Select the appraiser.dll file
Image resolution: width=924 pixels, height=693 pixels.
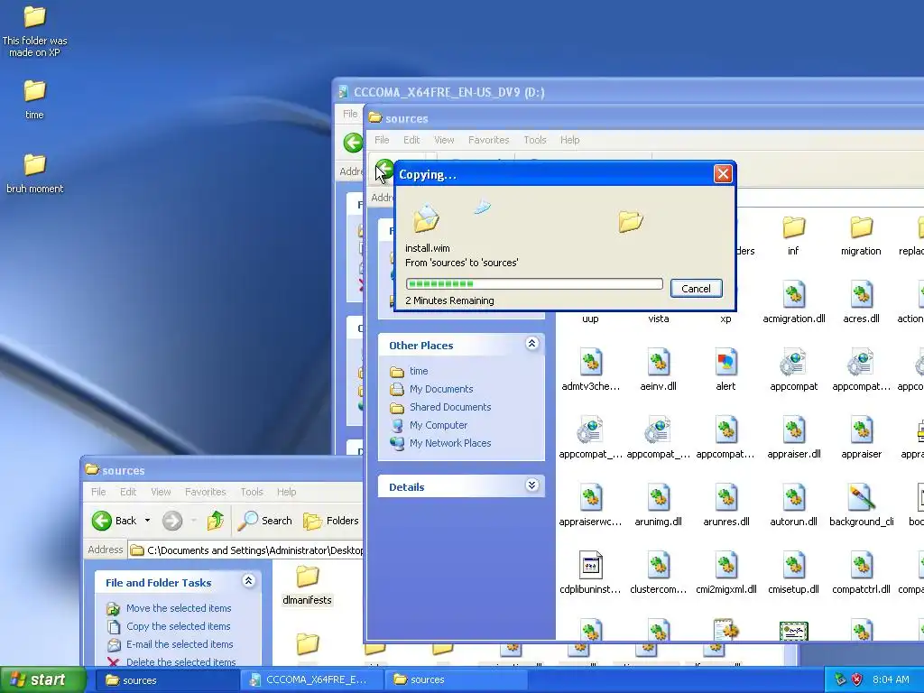pos(794,438)
